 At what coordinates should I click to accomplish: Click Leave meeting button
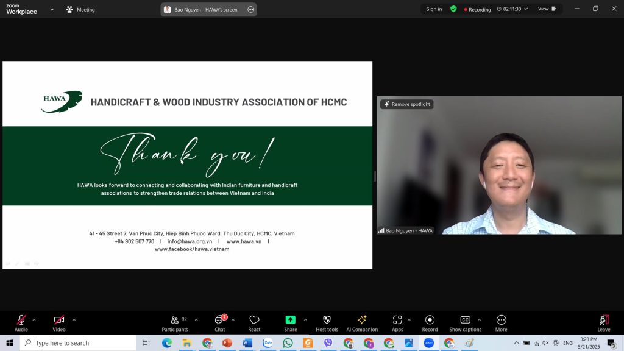(604, 323)
